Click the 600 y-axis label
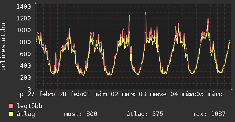This screenshot has width=235, height=122. click(x=26, y=54)
